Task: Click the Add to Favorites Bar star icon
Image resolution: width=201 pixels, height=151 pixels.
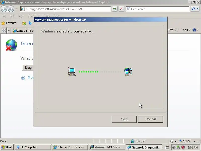Action: 24,23
